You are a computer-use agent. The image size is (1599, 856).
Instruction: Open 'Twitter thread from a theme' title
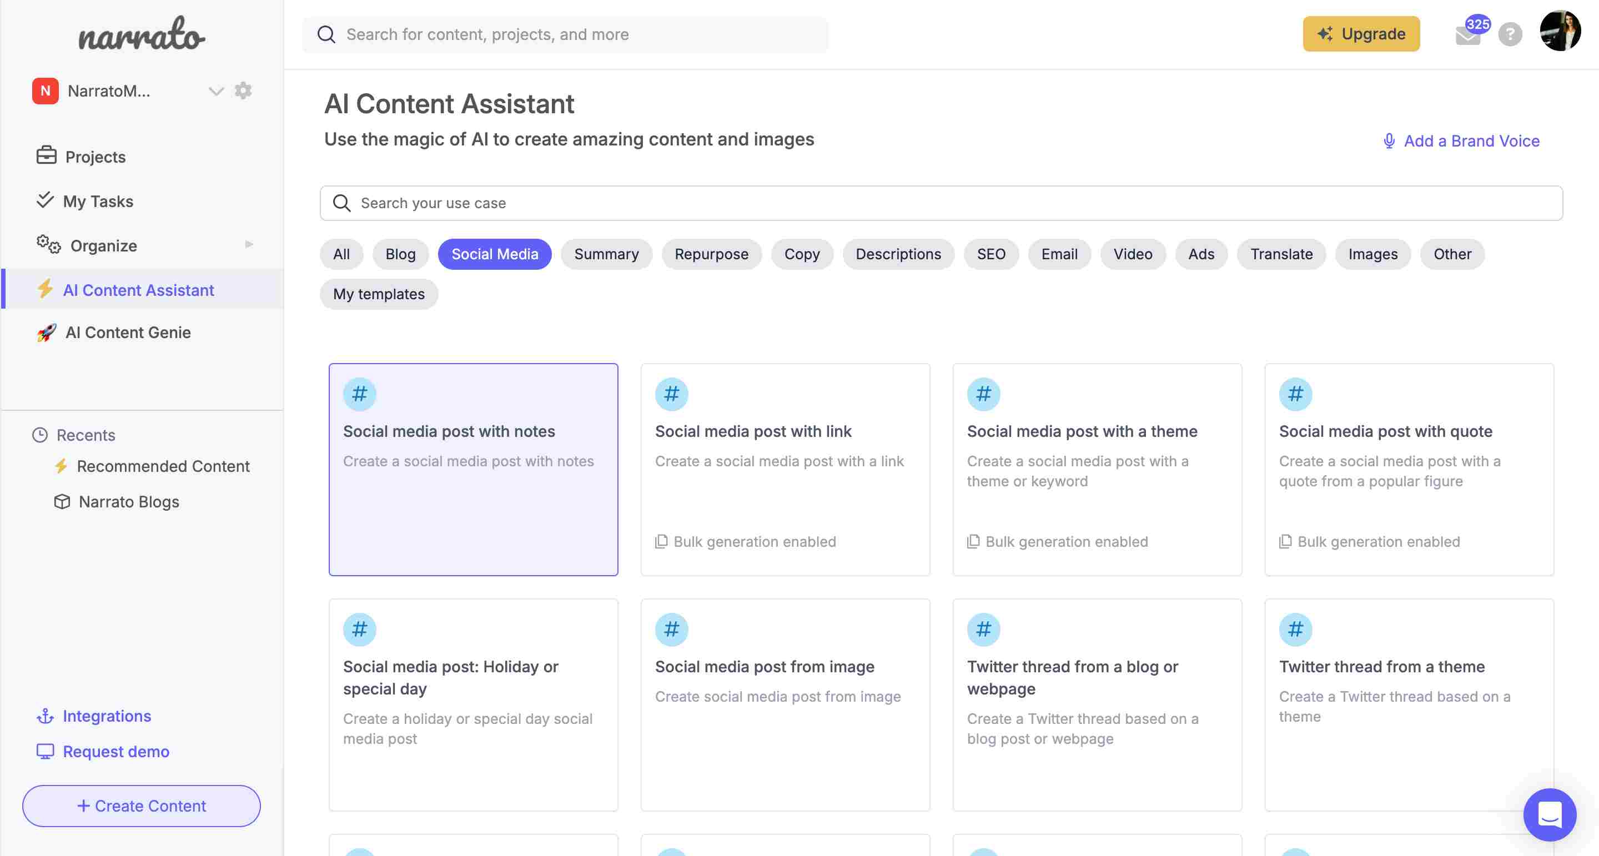click(1382, 666)
